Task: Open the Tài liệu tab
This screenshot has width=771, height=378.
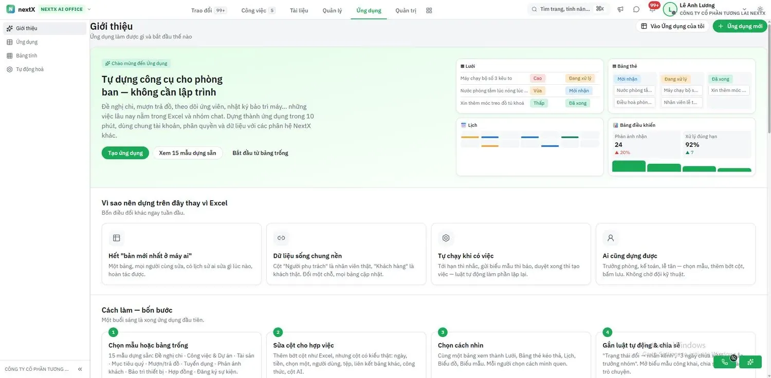Action: (x=299, y=10)
